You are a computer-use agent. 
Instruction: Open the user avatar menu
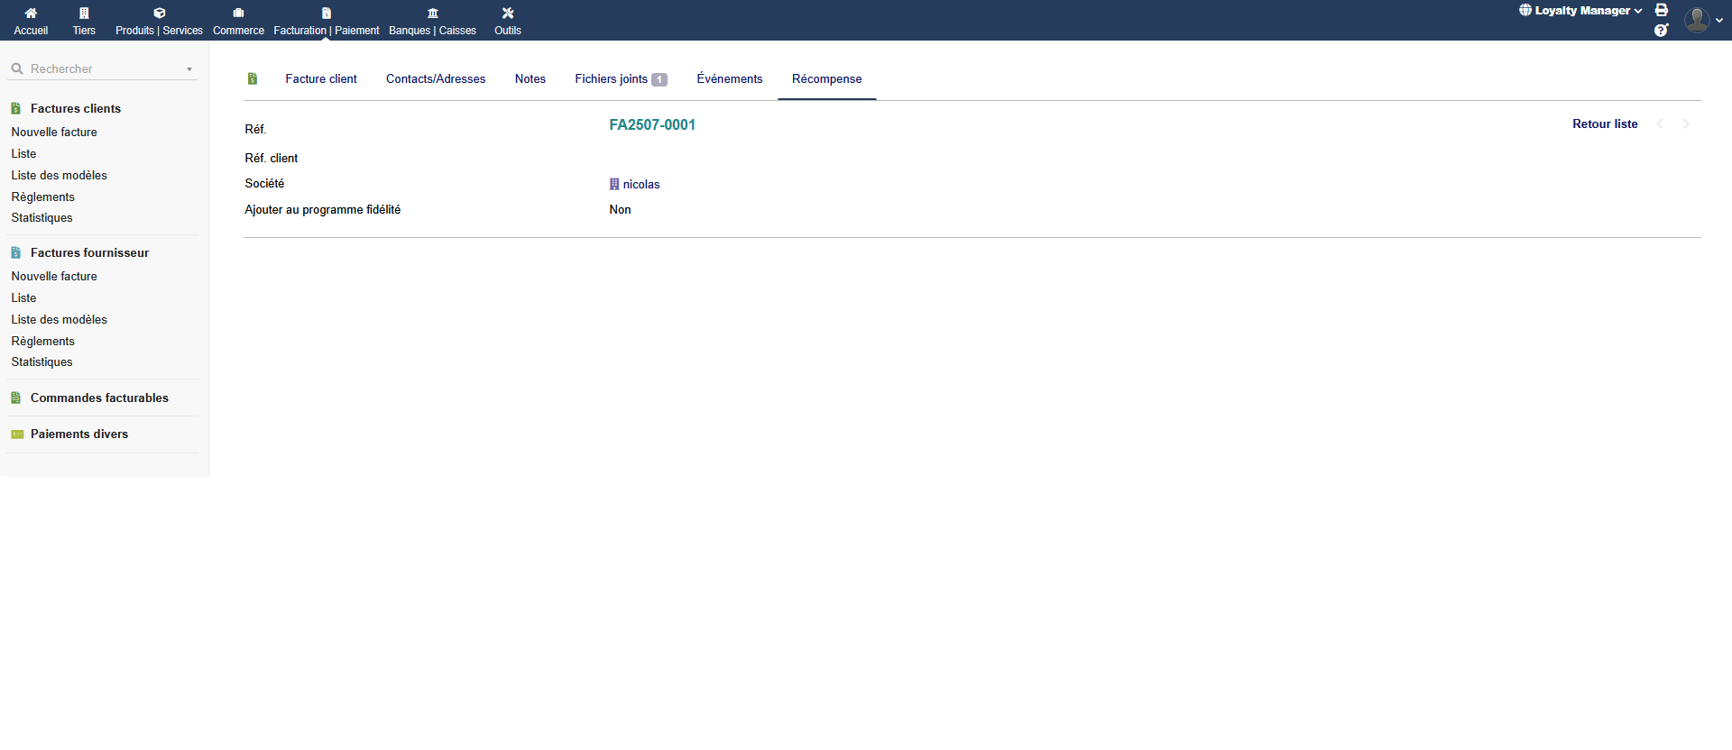[1702, 20]
